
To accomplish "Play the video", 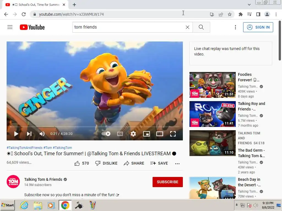I will point(16,134).
